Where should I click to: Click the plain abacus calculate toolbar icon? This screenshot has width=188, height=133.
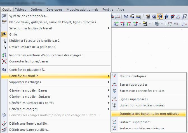(x=138, y=17)
